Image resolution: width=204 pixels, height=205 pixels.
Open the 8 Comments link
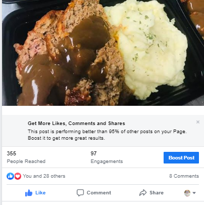(x=184, y=176)
